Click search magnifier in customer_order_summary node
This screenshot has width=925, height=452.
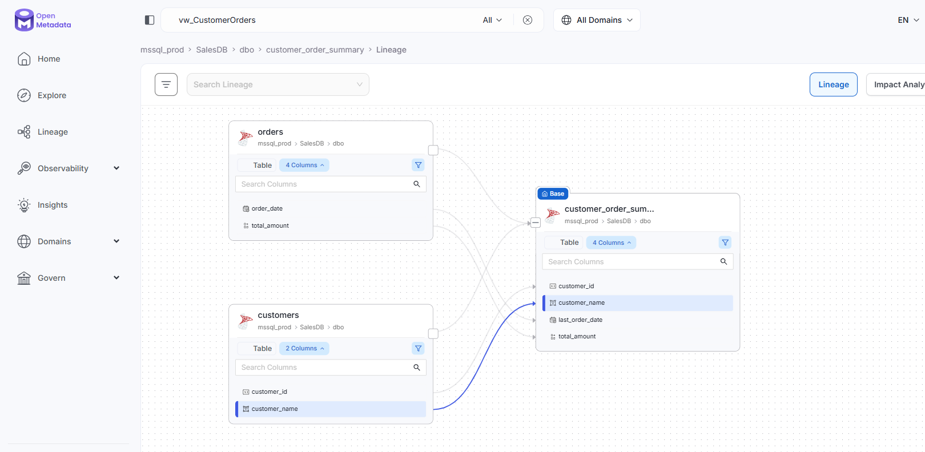click(723, 262)
